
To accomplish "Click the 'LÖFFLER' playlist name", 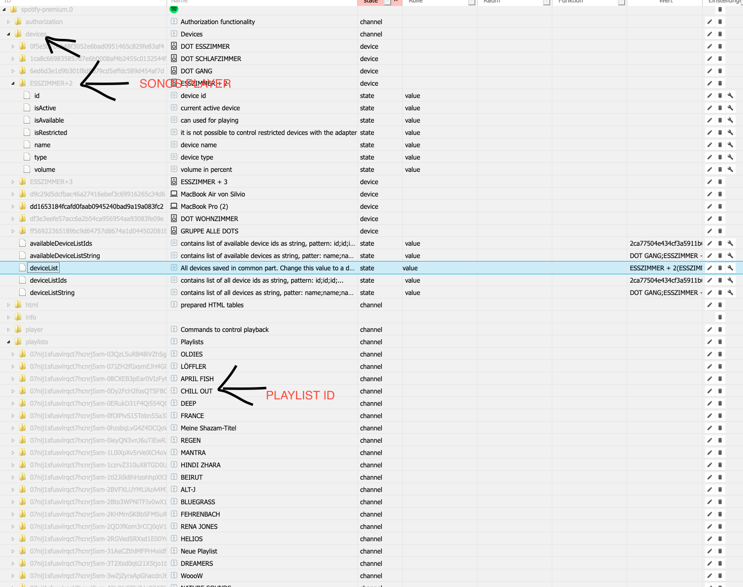I will [194, 366].
